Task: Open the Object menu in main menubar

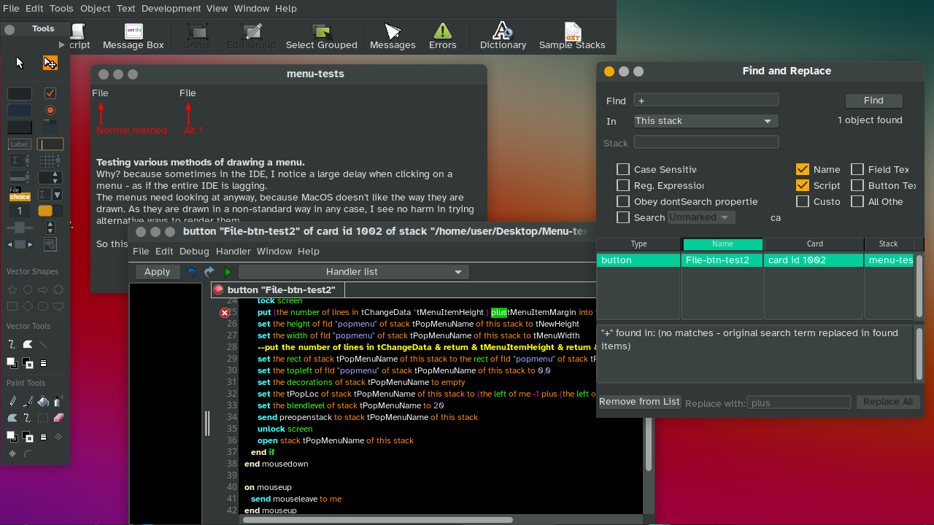Action: pyautogui.click(x=95, y=9)
